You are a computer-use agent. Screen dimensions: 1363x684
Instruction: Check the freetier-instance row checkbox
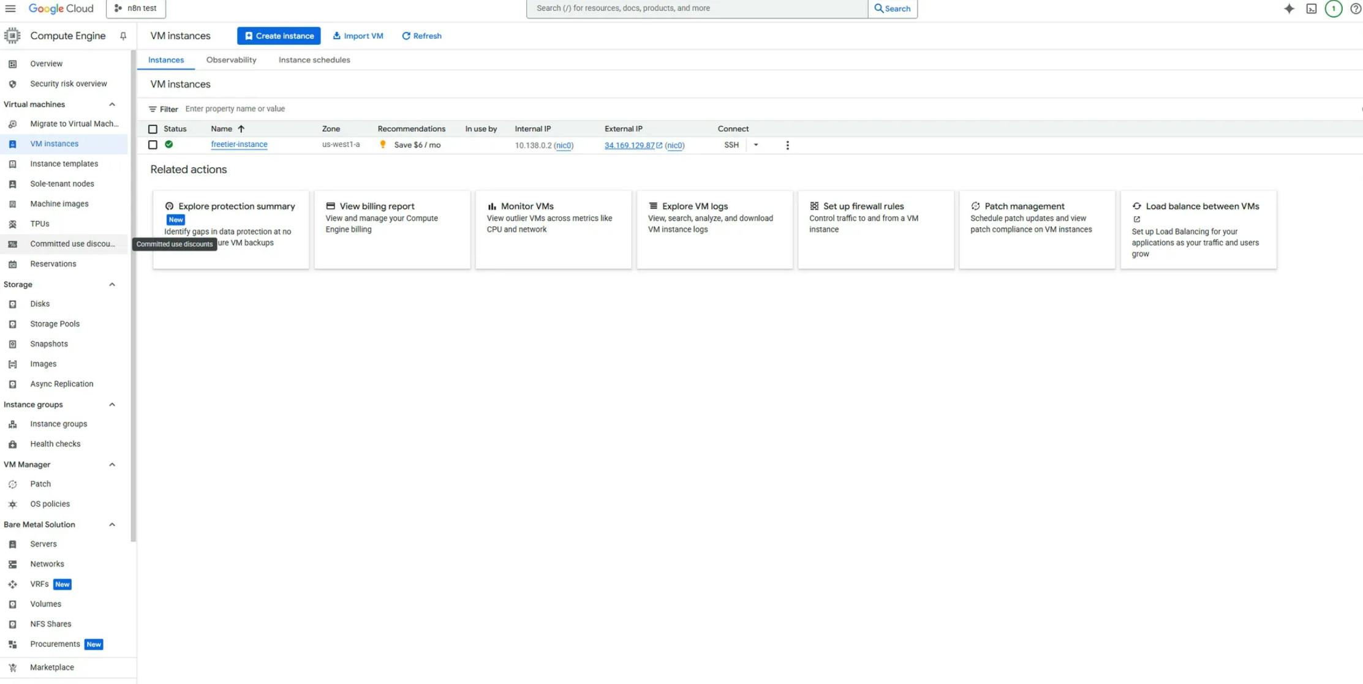(x=153, y=145)
